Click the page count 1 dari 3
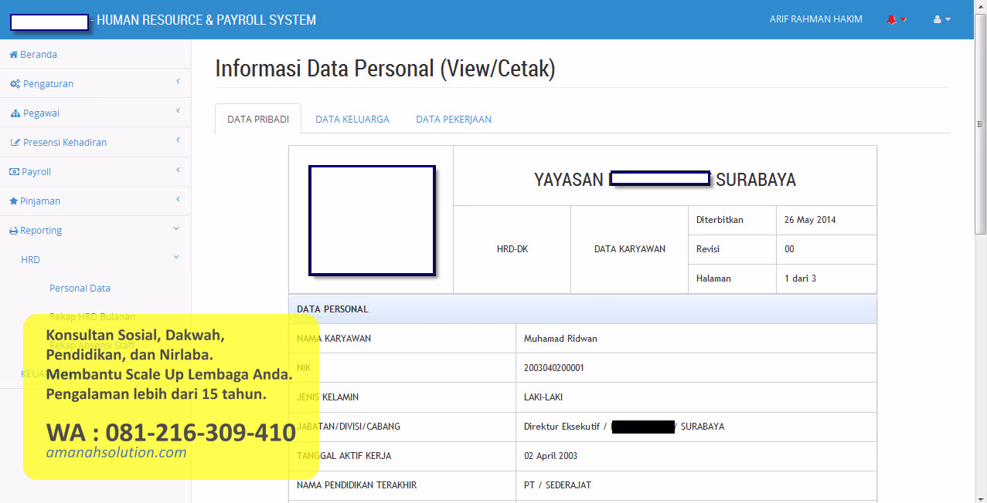The image size is (987, 503). tap(800, 279)
